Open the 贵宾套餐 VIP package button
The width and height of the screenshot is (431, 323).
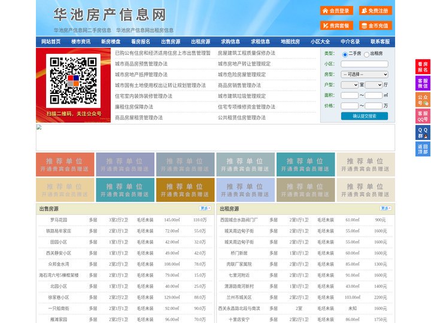click(x=336, y=26)
